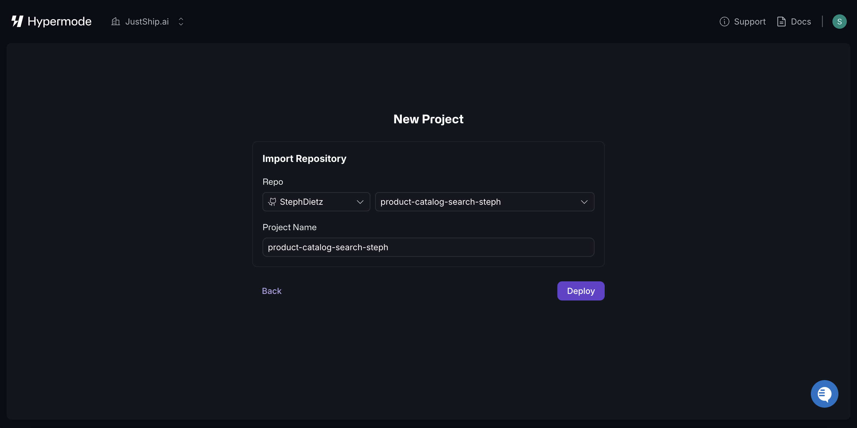Click the repository selector chevron
Viewport: 857px width, 428px height.
[585, 202]
